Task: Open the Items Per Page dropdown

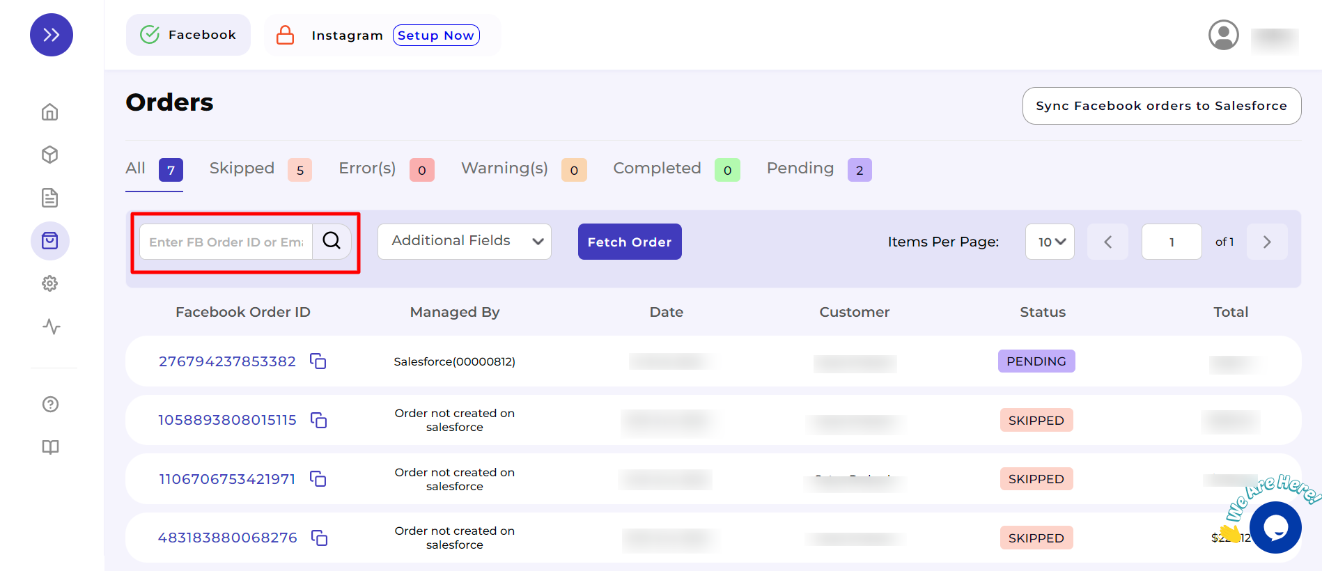Action: coord(1050,242)
